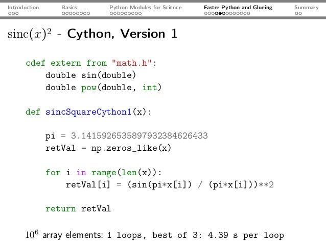Click the "cdef extern from" keywords
The image size is (326, 244).
pyautogui.click(x=66, y=63)
